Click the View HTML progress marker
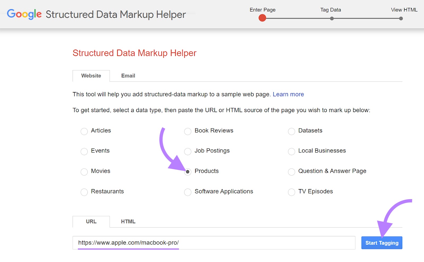 coord(400,19)
